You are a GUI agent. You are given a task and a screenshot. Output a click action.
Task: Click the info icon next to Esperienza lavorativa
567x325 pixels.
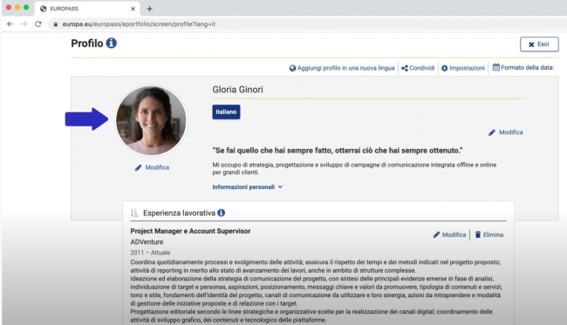222,213
